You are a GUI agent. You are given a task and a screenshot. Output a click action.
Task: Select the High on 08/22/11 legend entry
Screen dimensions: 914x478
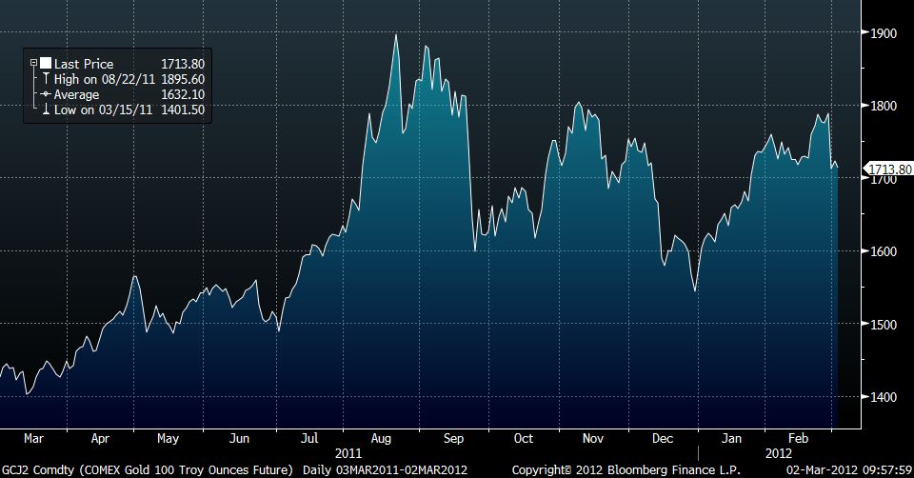[x=104, y=80]
